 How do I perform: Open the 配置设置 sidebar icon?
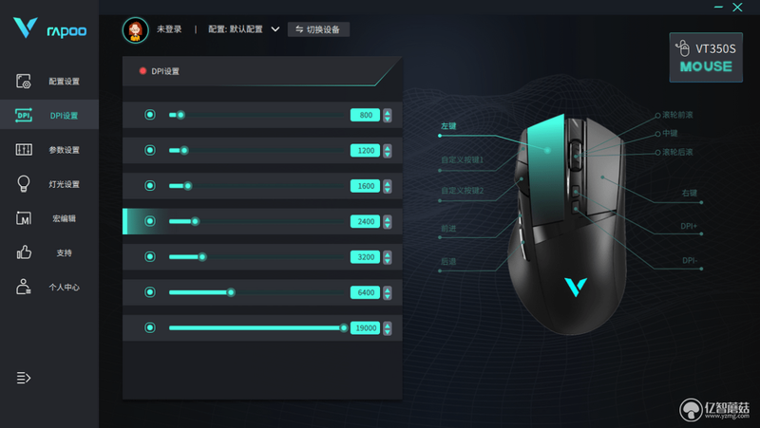23,81
